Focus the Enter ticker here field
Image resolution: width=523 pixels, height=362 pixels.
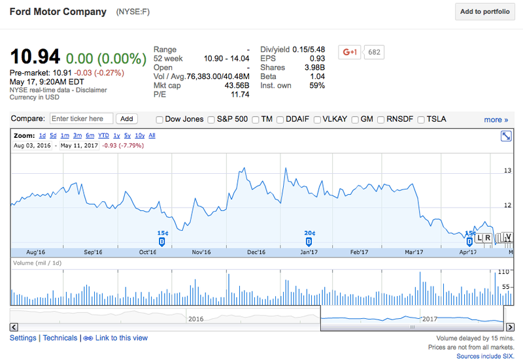81,119
